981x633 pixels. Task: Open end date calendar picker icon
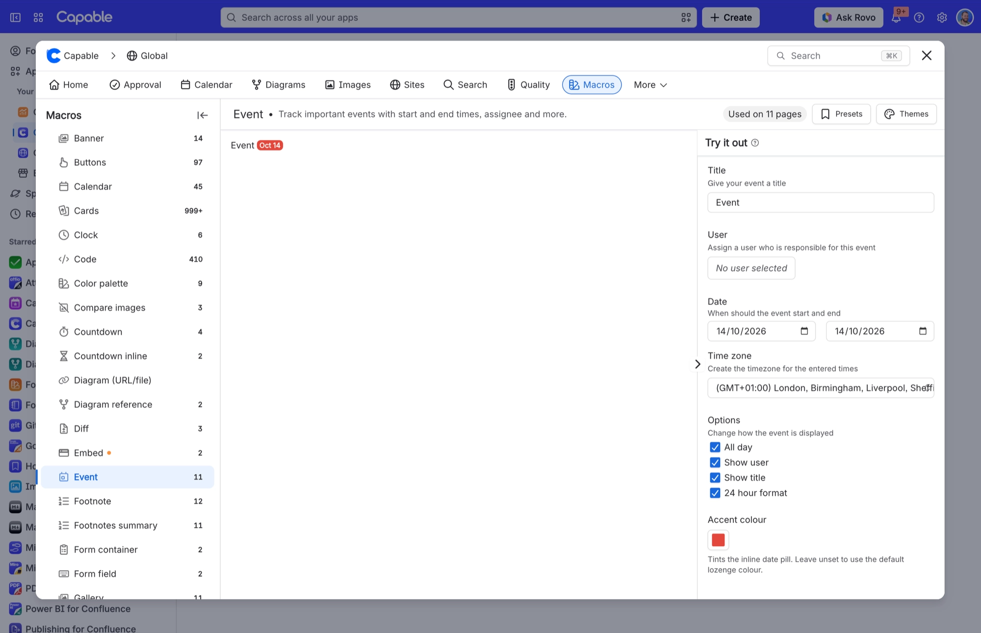pos(923,331)
